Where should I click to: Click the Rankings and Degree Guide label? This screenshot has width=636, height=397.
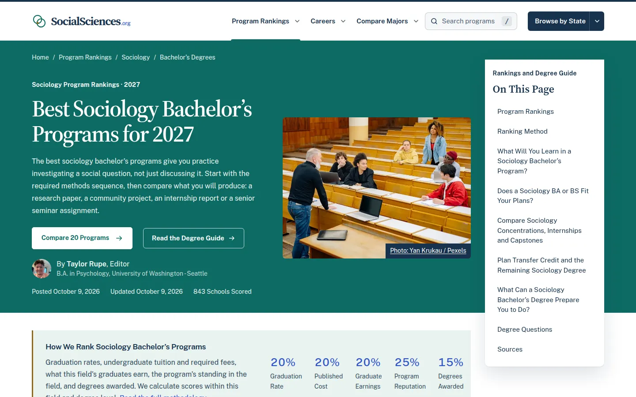(x=534, y=73)
